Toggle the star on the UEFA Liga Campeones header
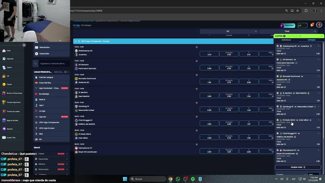325x183 pixels. click(x=76, y=41)
